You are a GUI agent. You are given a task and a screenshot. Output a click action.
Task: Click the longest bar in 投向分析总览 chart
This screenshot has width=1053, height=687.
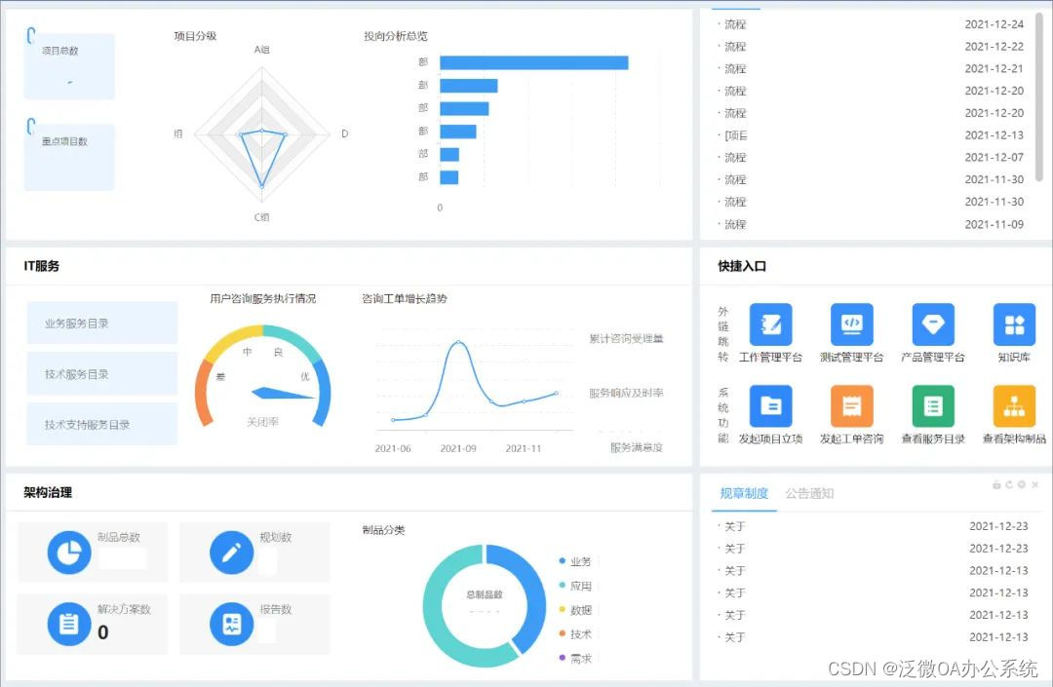534,62
